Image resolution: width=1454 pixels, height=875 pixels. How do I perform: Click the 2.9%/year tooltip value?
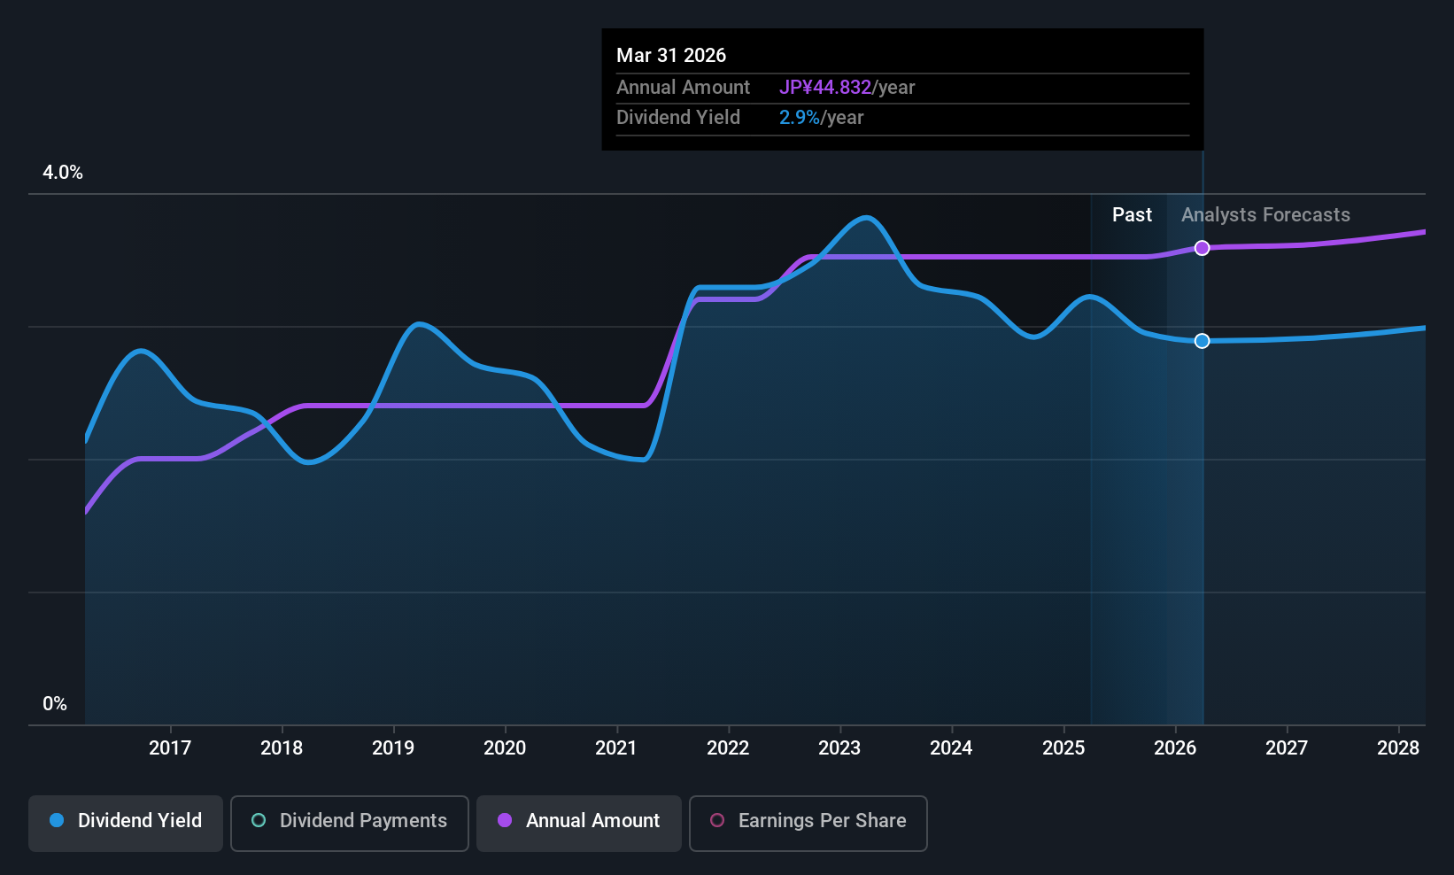point(821,118)
